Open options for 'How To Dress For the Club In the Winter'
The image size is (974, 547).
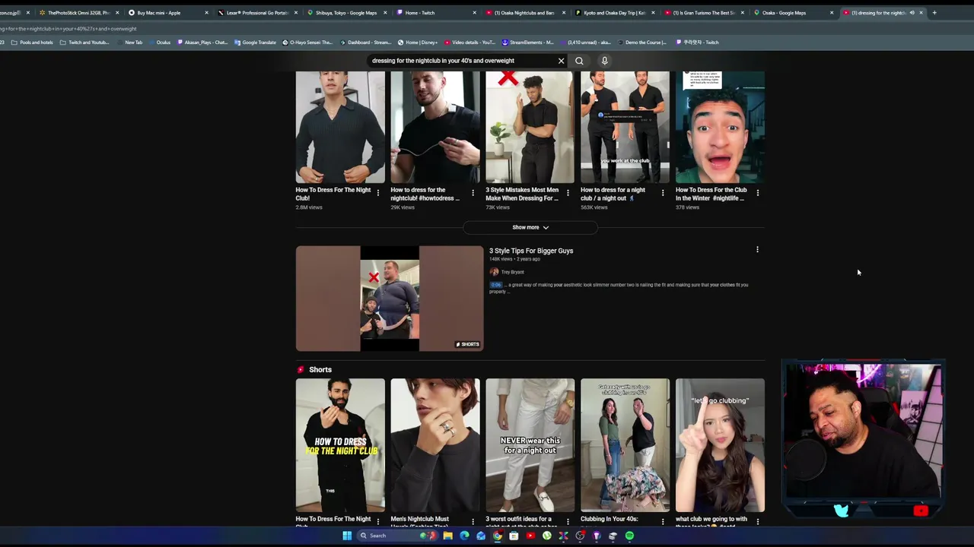coord(757,193)
